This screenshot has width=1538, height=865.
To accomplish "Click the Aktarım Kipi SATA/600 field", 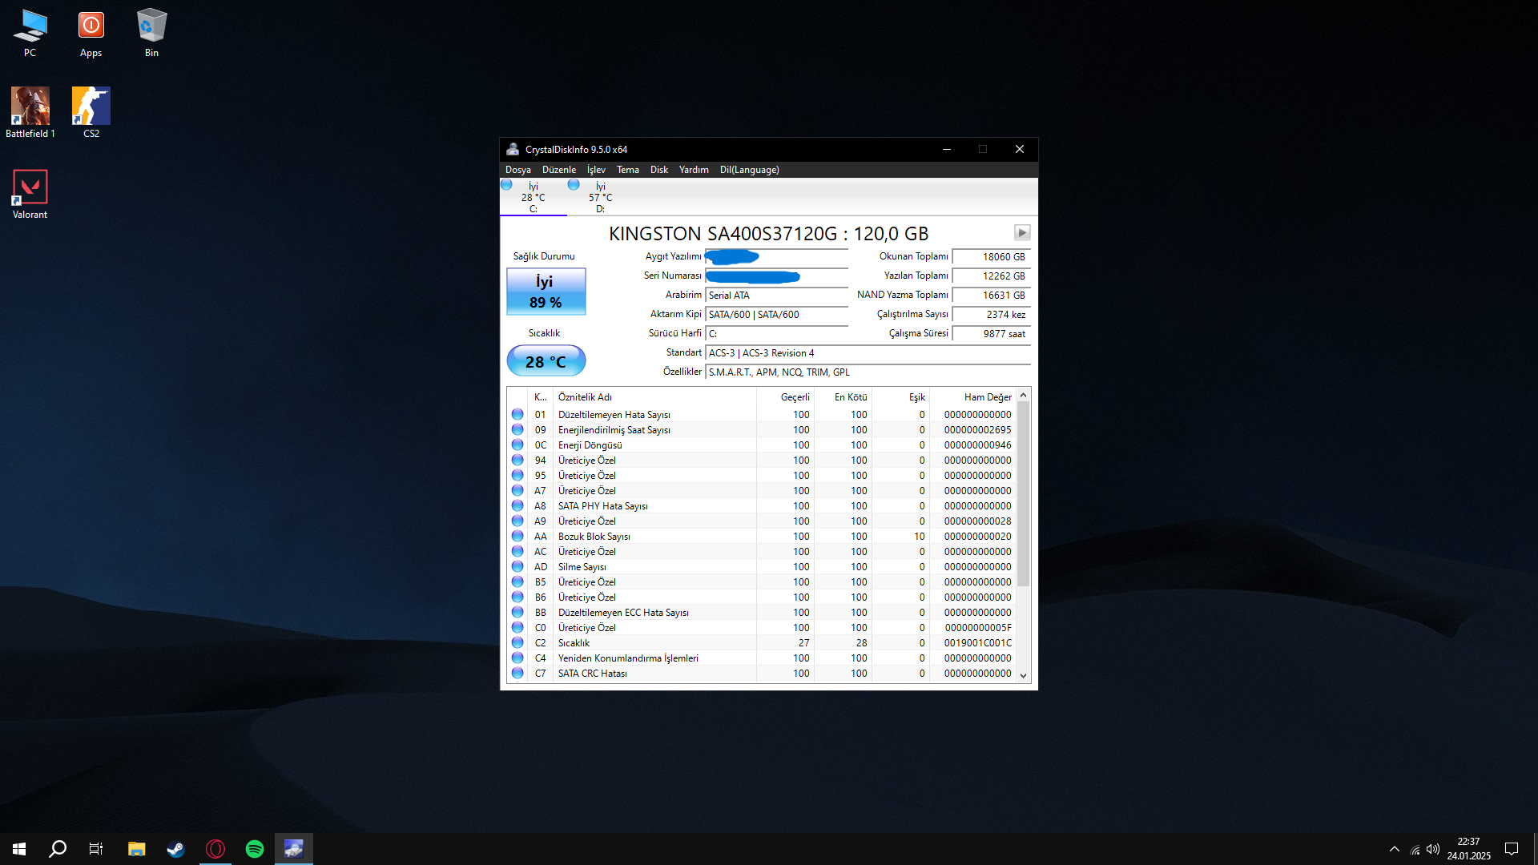I will [776, 315].
